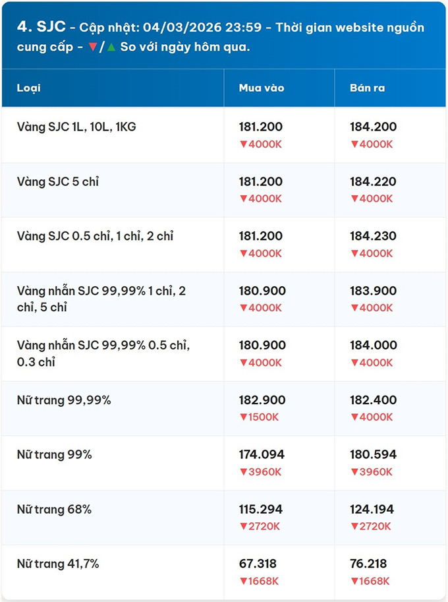The image size is (448, 602).
Task: Click the 184.230 selling price
Action: [373, 236]
